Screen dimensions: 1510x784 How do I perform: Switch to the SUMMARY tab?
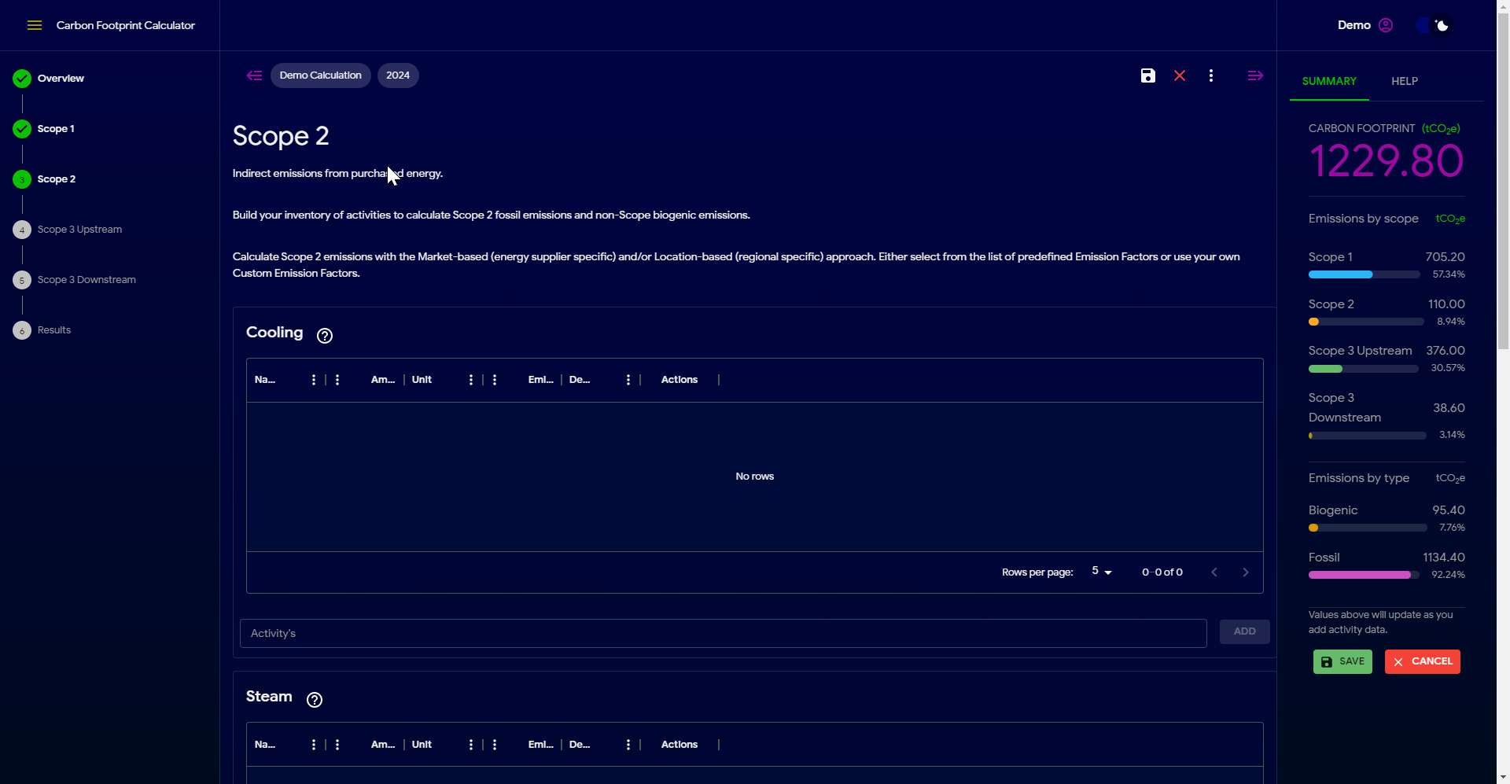pyautogui.click(x=1329, y=81)
